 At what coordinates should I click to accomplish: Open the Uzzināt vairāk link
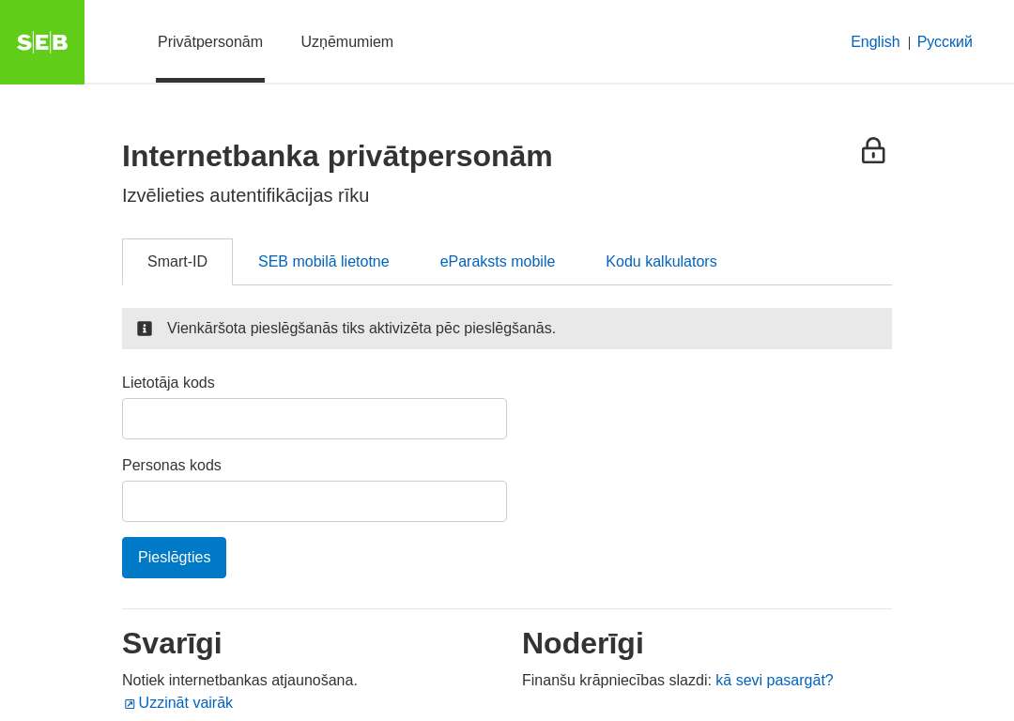point(186,703)
